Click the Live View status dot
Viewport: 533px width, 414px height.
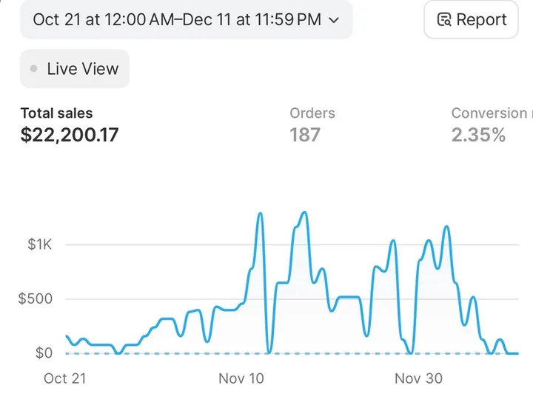point(34,69)
